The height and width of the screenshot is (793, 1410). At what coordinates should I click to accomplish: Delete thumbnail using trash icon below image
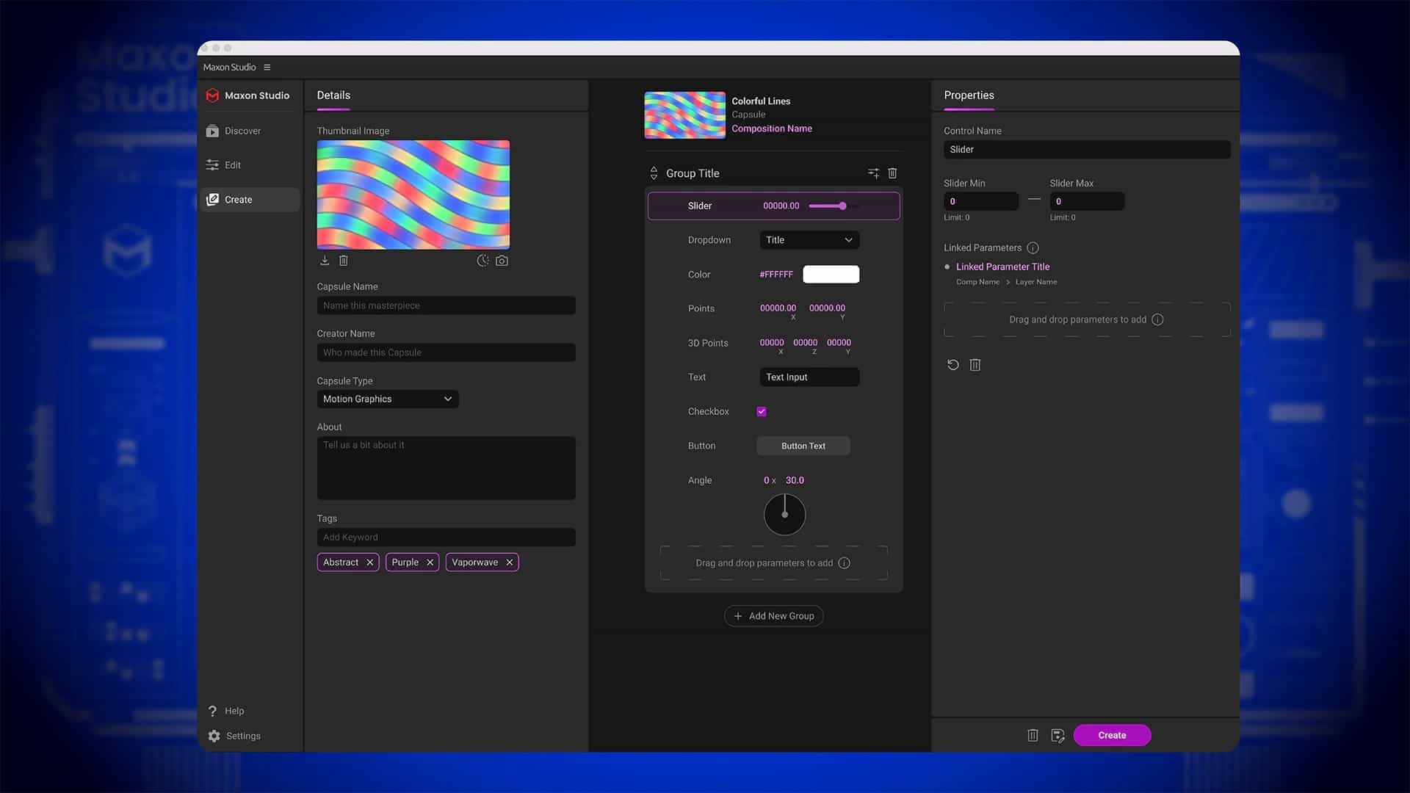(x=344, y=261)
